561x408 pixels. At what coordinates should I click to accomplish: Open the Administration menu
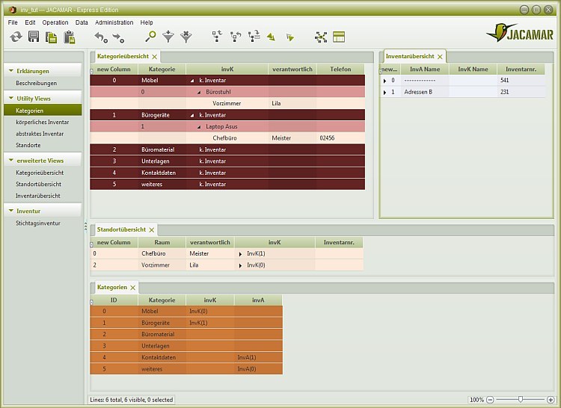(114, 22)
